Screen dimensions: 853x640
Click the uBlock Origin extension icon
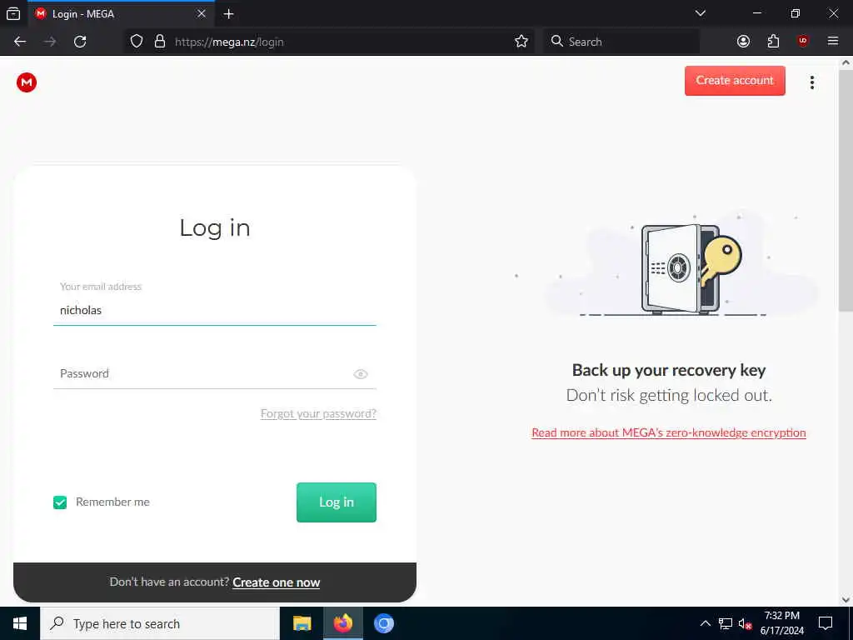803,42
